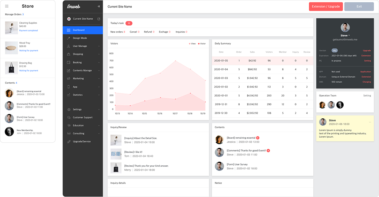
Task: Select Dashboard in the sidebar
Action: click(x=83, y=30)
